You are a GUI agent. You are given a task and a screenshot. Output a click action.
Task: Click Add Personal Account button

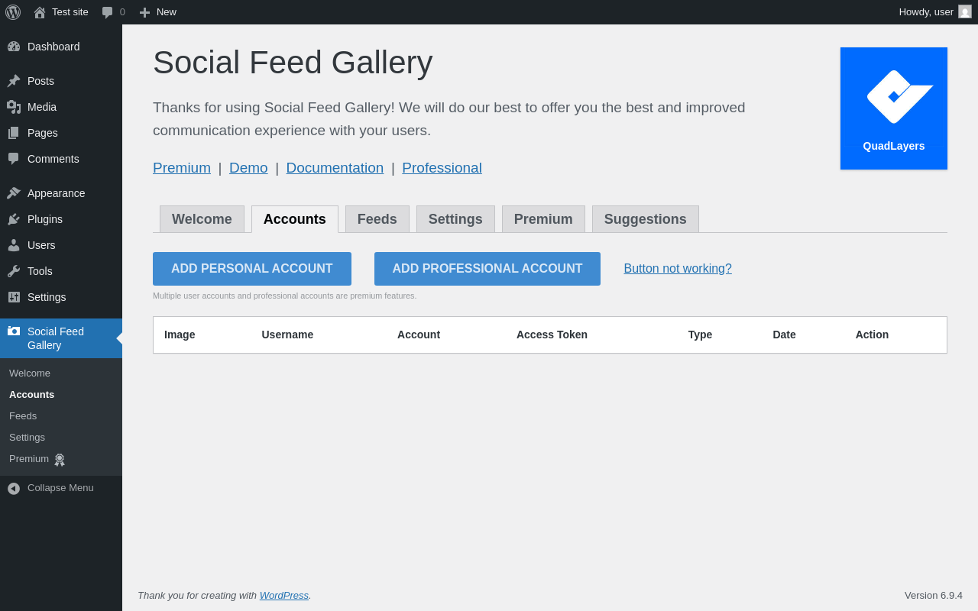[x=252, y=269]
